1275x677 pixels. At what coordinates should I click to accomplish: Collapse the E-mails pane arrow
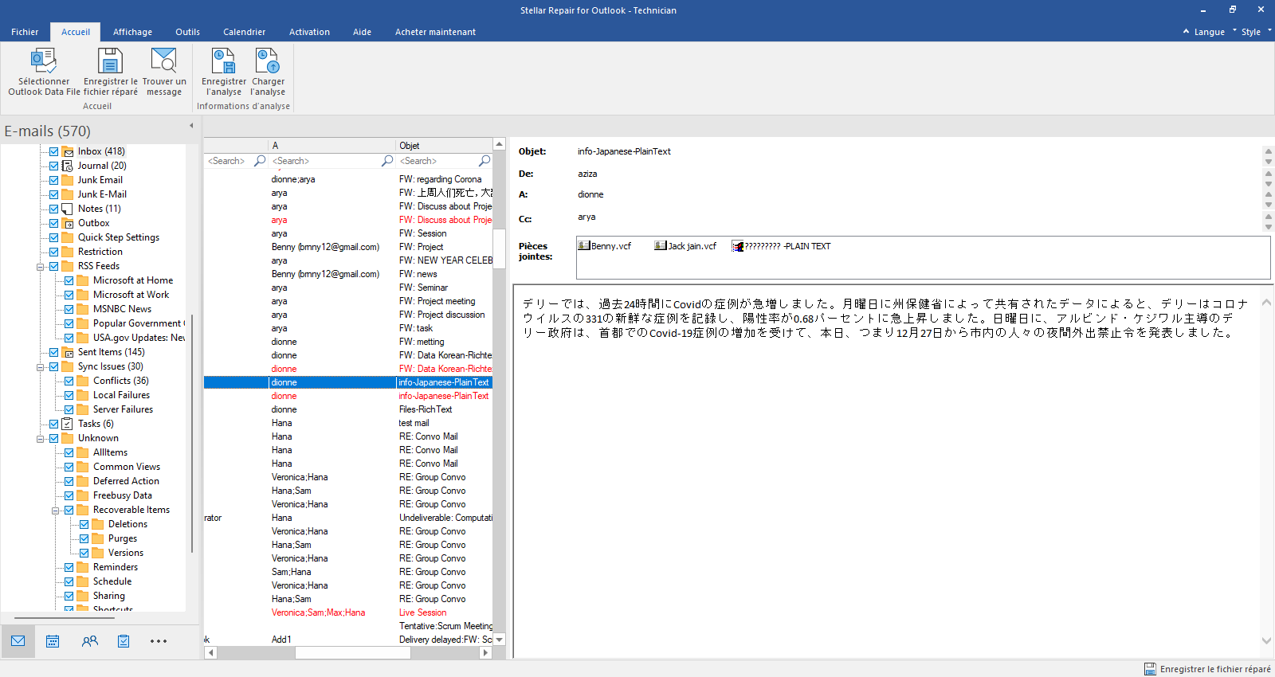coord(191,126)
